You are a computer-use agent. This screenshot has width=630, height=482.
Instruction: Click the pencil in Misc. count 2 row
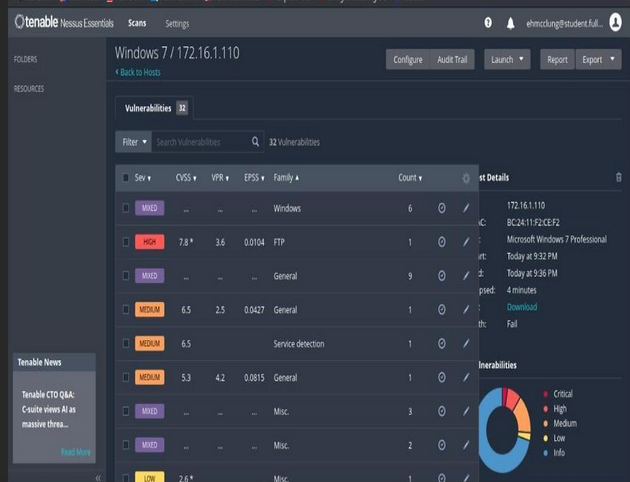(x=466, y=445)
